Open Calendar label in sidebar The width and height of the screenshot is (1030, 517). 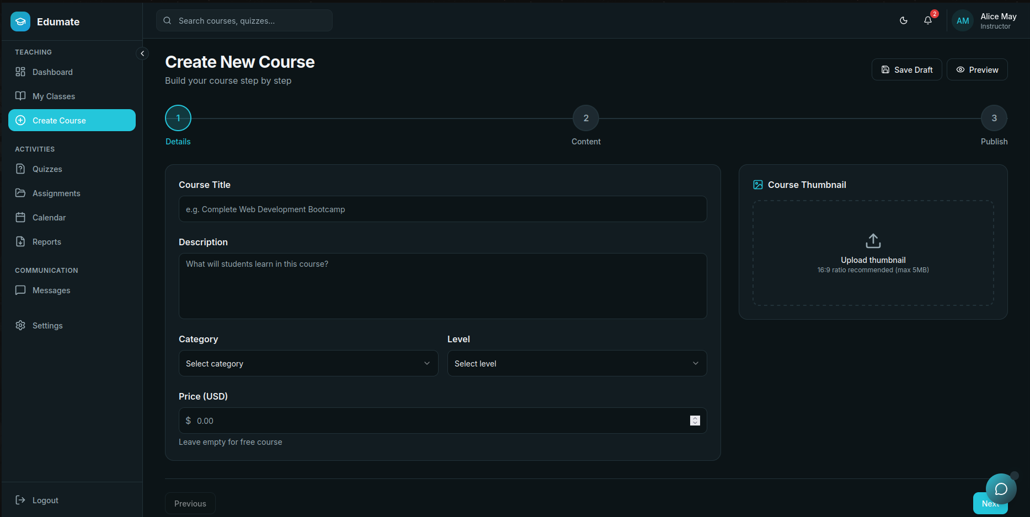(x=49, y=218)
